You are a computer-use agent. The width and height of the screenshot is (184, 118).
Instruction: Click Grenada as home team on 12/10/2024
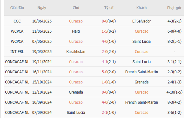(x=76, y=92)
